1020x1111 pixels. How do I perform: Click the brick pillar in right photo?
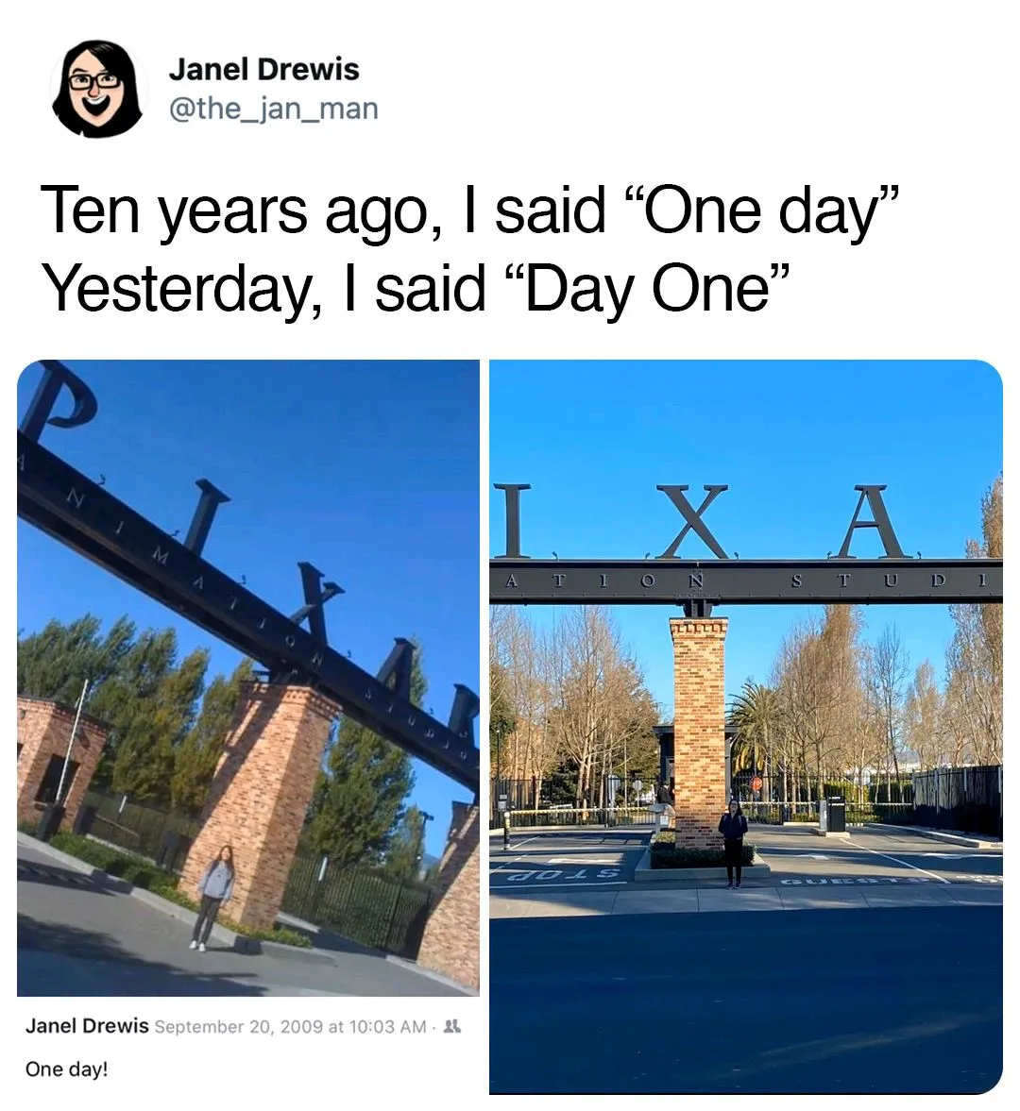click(699, 733)
